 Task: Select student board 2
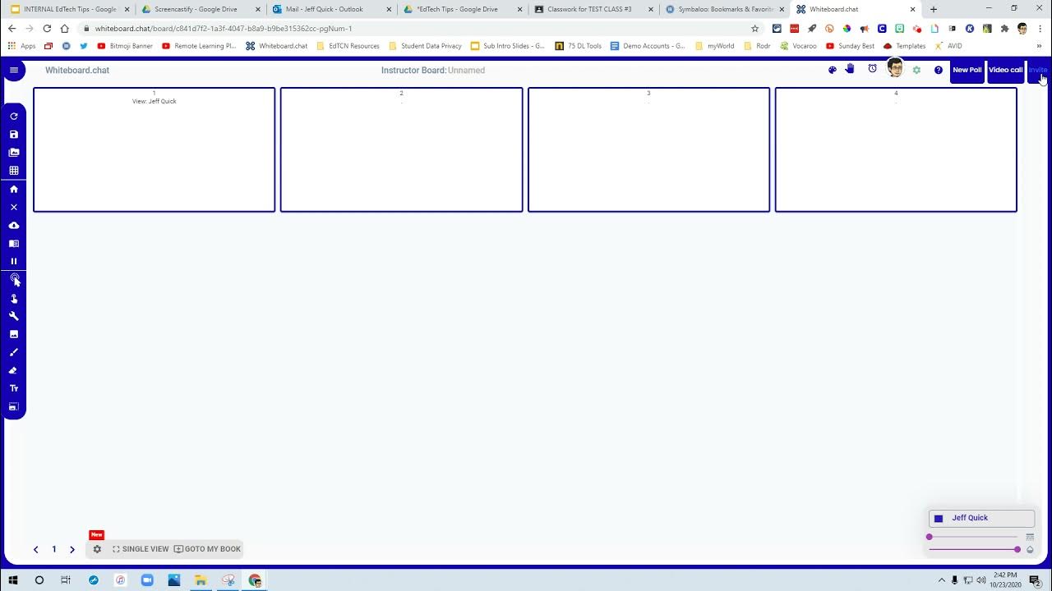point(401,149)
